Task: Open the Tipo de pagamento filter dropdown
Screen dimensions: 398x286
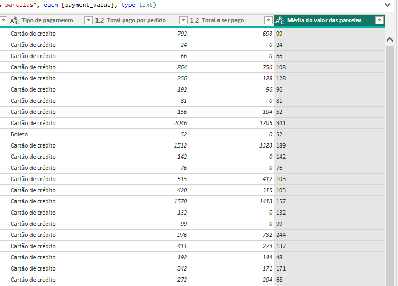Action: point(88,20)
